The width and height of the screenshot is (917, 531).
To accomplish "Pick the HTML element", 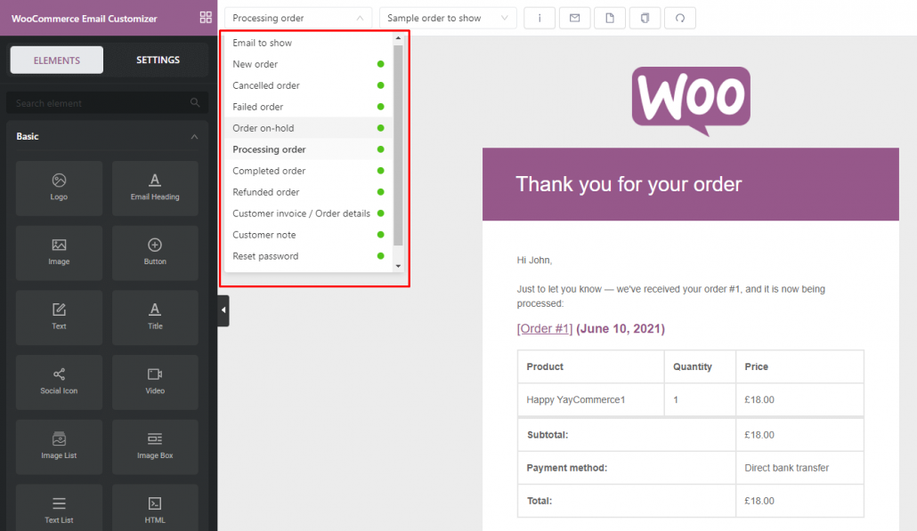I will click(x=155, y=507).
